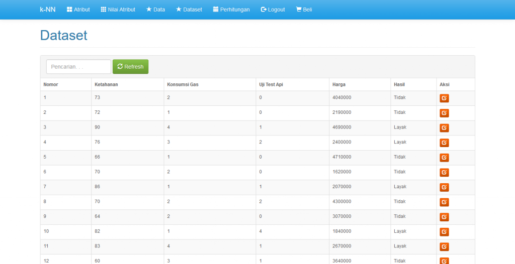The height and width of the screenshot is (264, 515).
Task: Select the harga value 4040000
Action: [341, 97]
